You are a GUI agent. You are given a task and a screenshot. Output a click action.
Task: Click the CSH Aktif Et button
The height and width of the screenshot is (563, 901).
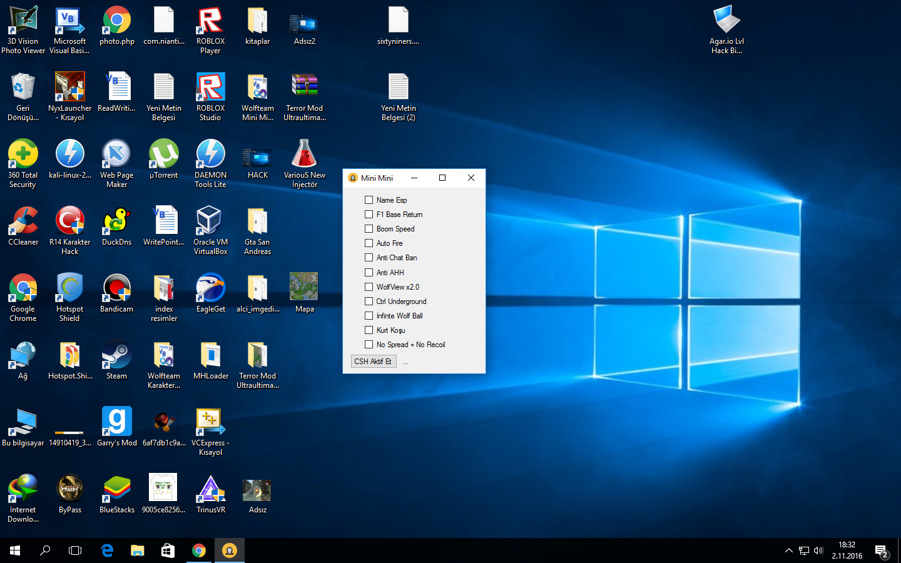pos(373,362)
